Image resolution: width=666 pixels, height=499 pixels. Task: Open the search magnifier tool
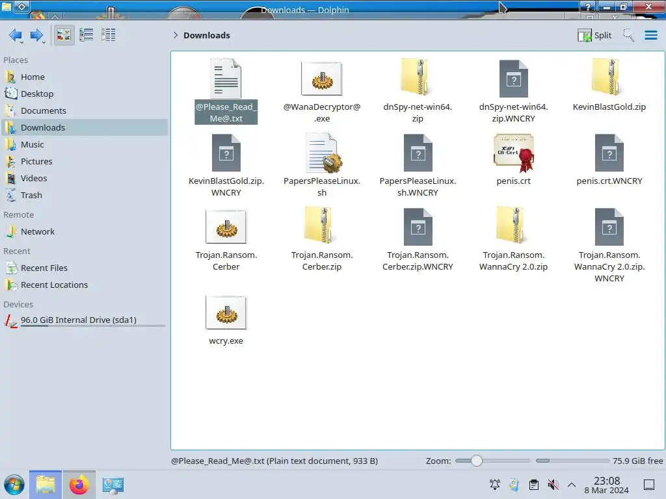click(x=629, y=35)
